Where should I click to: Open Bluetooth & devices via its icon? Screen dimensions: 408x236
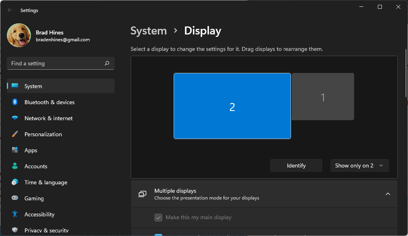tap(15, 102)
